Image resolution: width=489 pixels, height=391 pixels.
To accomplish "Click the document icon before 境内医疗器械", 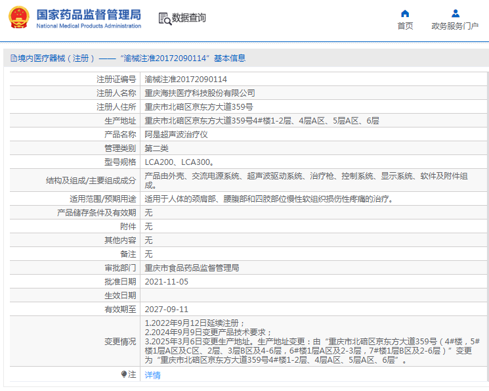I will (x=14, y=58).
